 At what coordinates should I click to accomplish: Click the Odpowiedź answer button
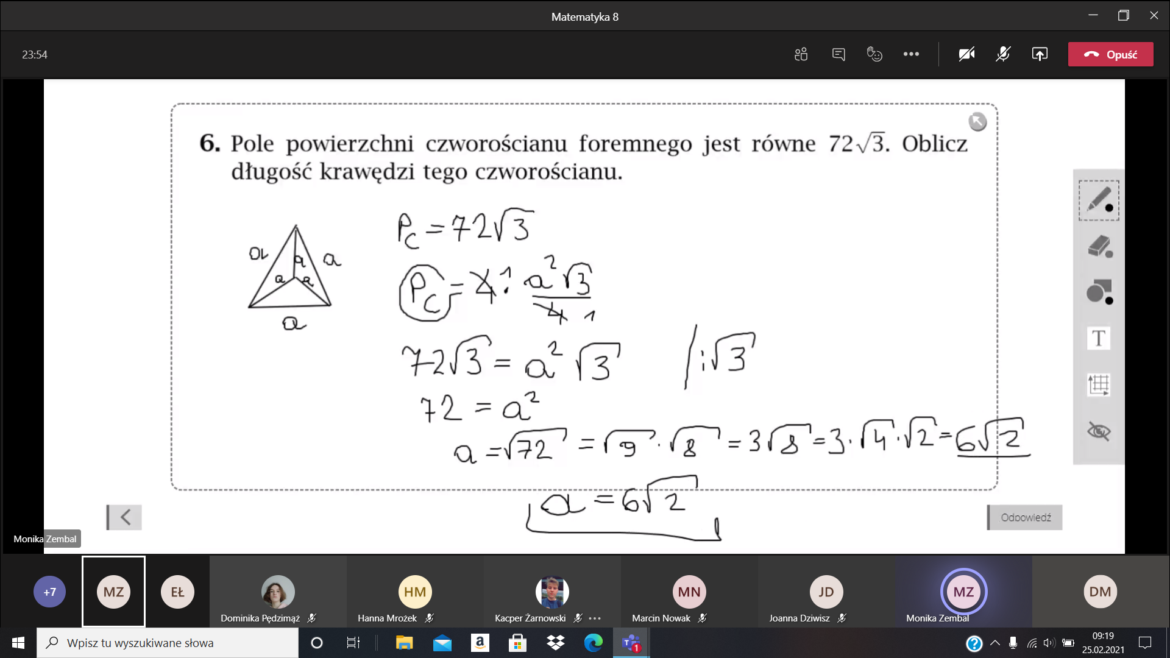(x=1025, y=517)
